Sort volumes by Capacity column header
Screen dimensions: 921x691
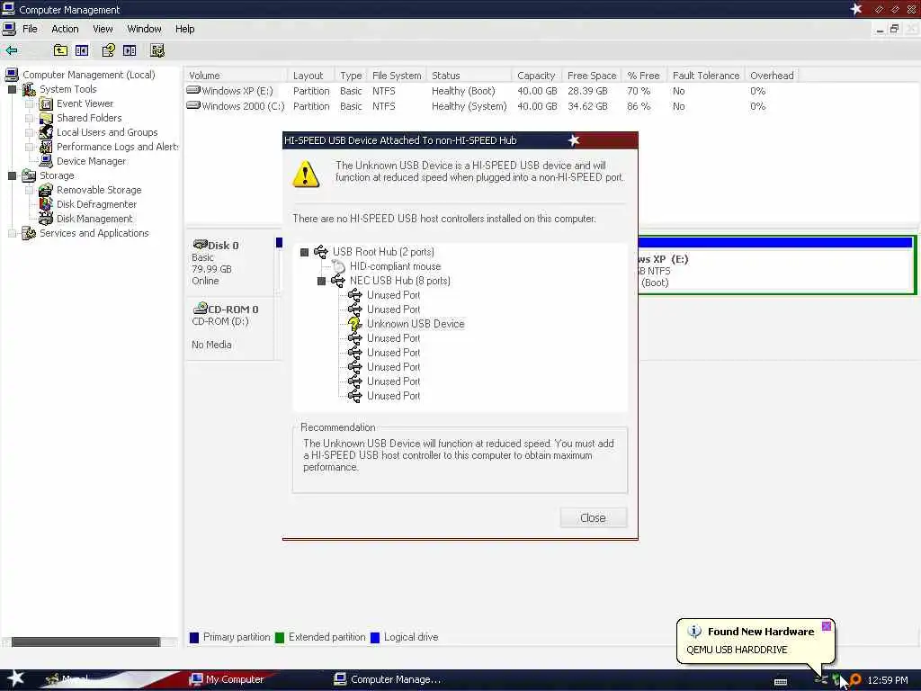pos(536,76)
